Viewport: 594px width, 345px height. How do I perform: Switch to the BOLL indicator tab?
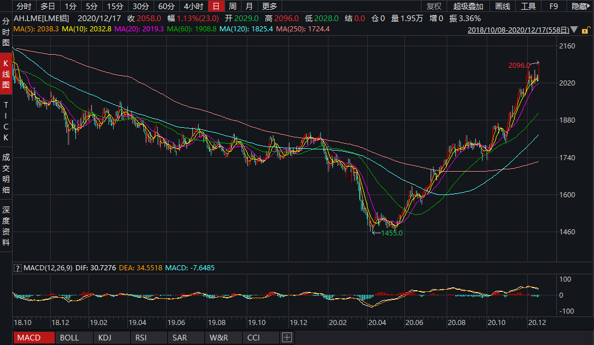pyautogui.click(x=70, y=338)
